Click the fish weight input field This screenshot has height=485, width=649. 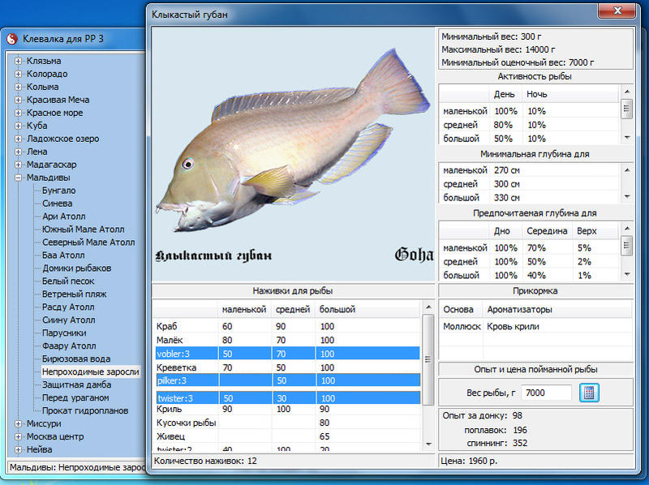pos(546,393)
